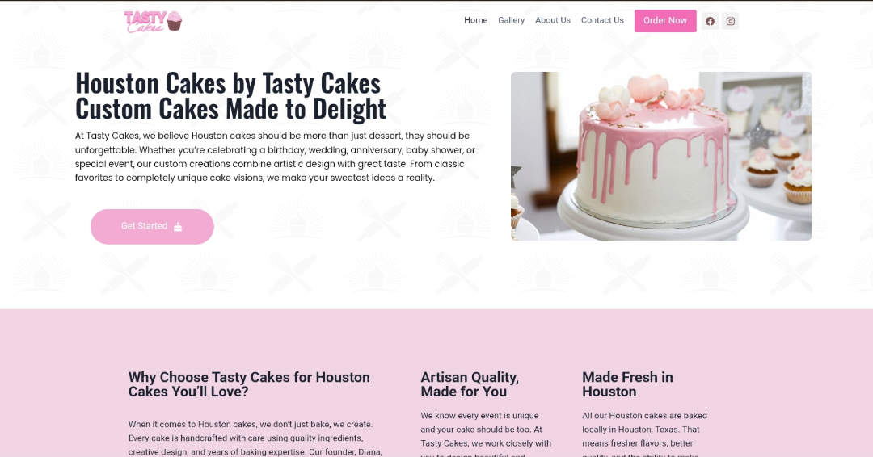
Task: Click the Get Started button label
Action: click(144, 226)
